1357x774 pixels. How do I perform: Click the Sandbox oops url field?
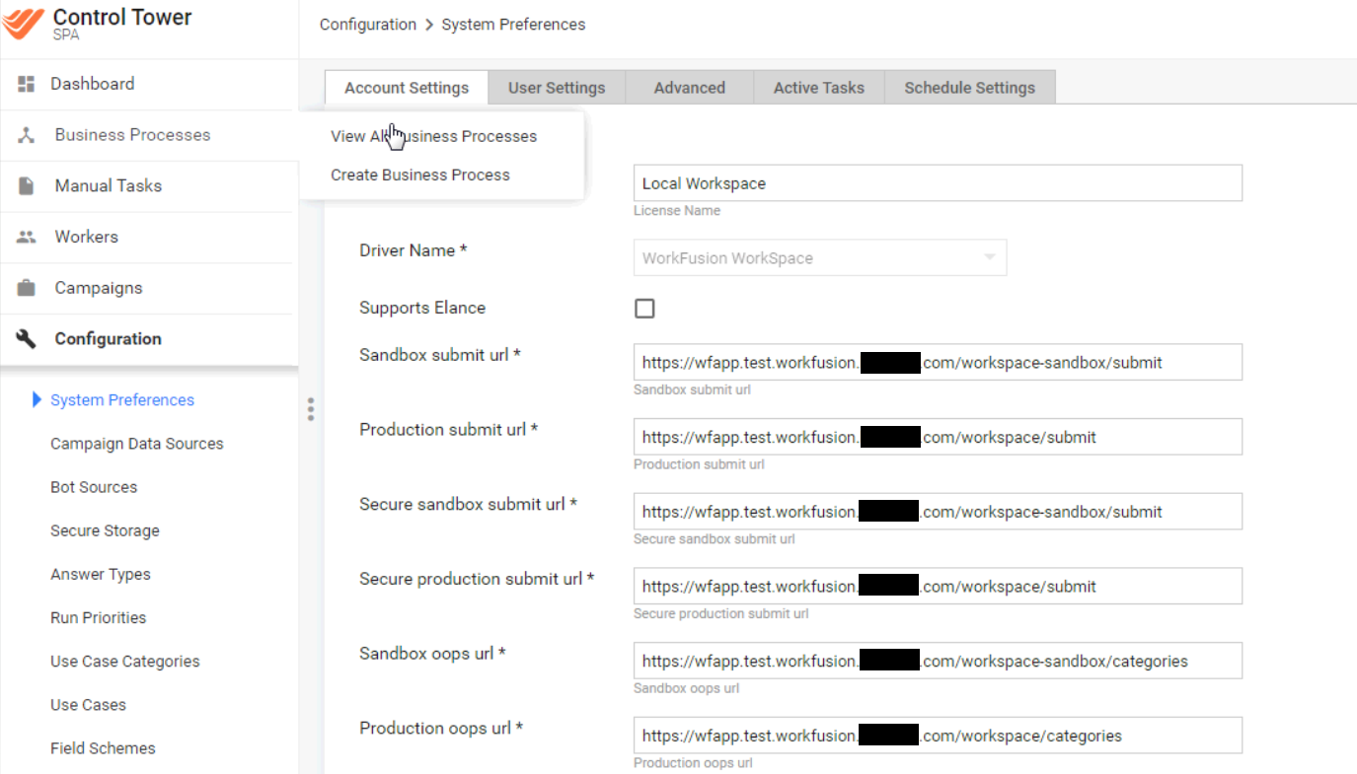point(938,661)
